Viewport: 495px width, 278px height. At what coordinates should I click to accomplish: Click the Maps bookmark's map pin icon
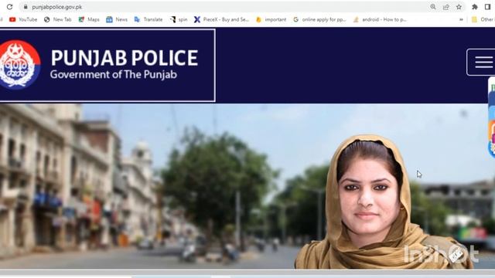[x=81, y=19]
